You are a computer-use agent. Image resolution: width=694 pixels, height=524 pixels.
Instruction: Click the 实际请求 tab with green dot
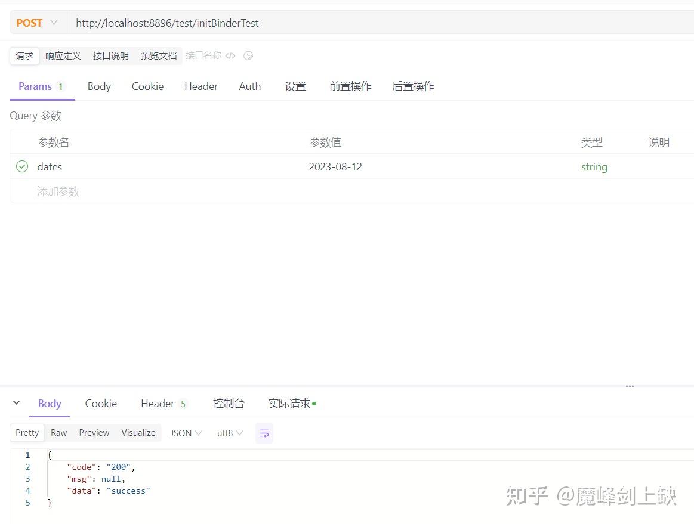point(289,403)
